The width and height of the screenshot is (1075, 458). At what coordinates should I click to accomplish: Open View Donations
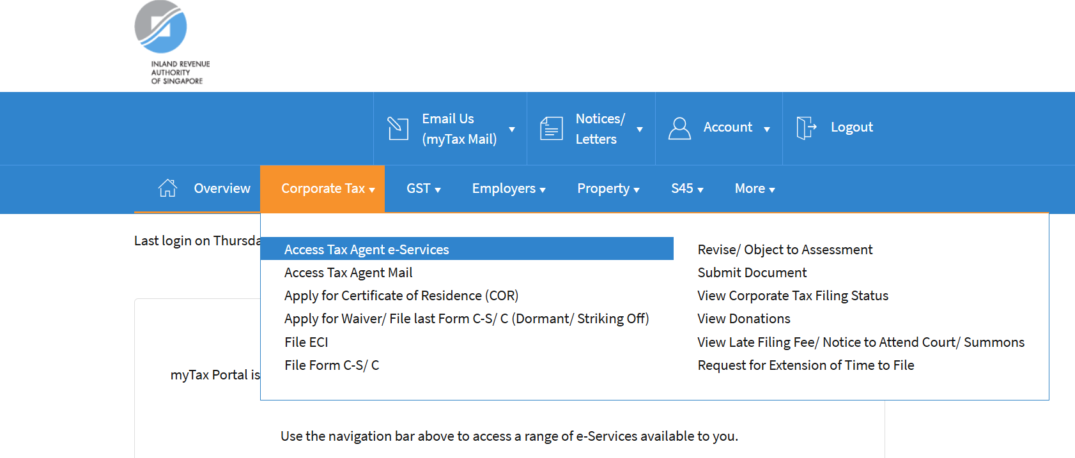(x=744, y=319)
